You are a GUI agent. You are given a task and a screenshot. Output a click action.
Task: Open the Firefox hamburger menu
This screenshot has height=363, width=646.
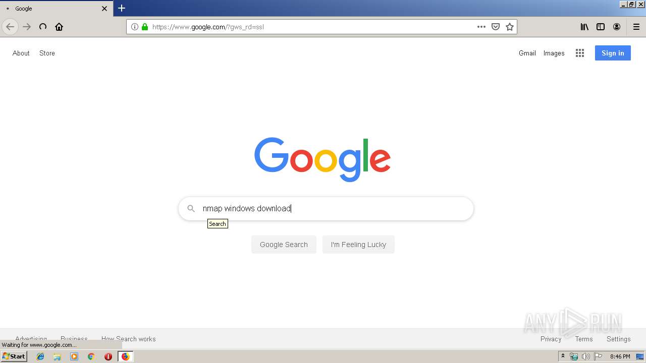(636, 27)
